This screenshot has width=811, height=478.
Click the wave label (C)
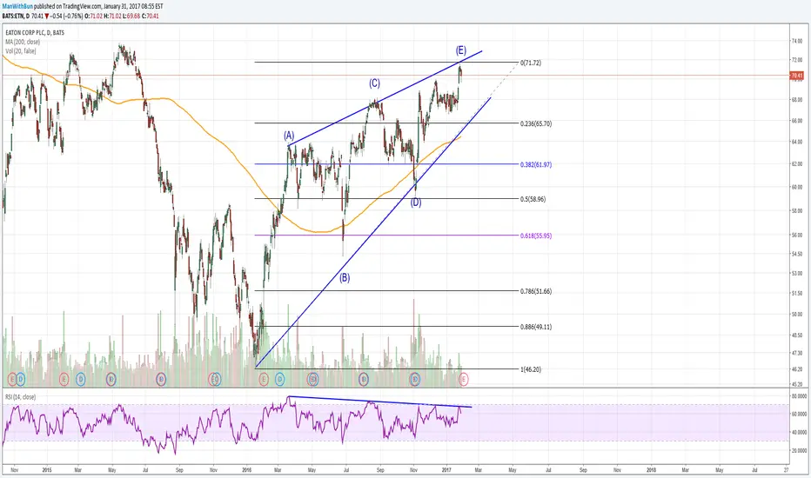(x=374, y=83)
